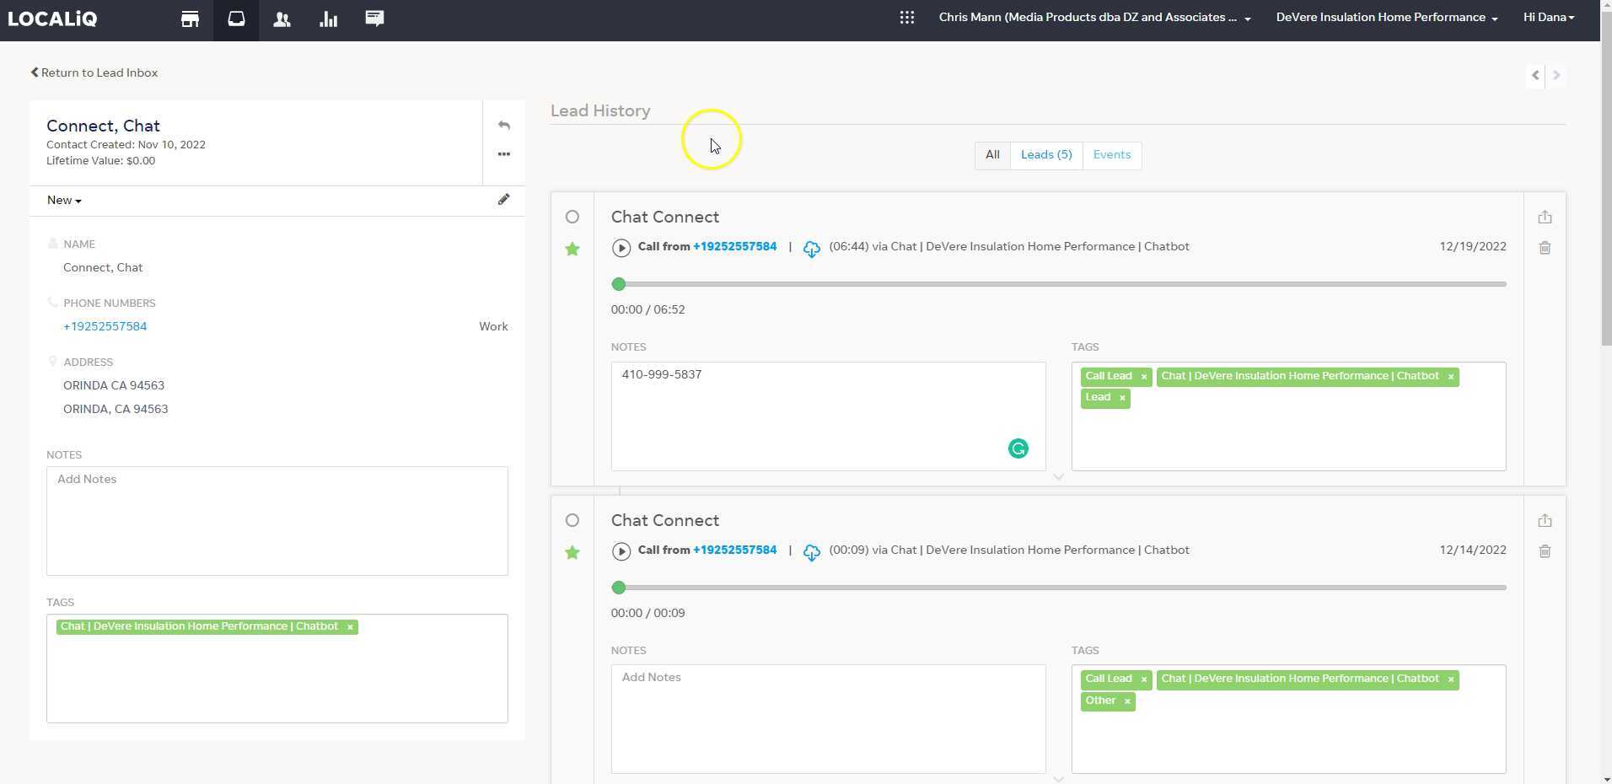Select the radio circle on first Chat Connect
The image size is (1612, 784).
pos(572,217)
